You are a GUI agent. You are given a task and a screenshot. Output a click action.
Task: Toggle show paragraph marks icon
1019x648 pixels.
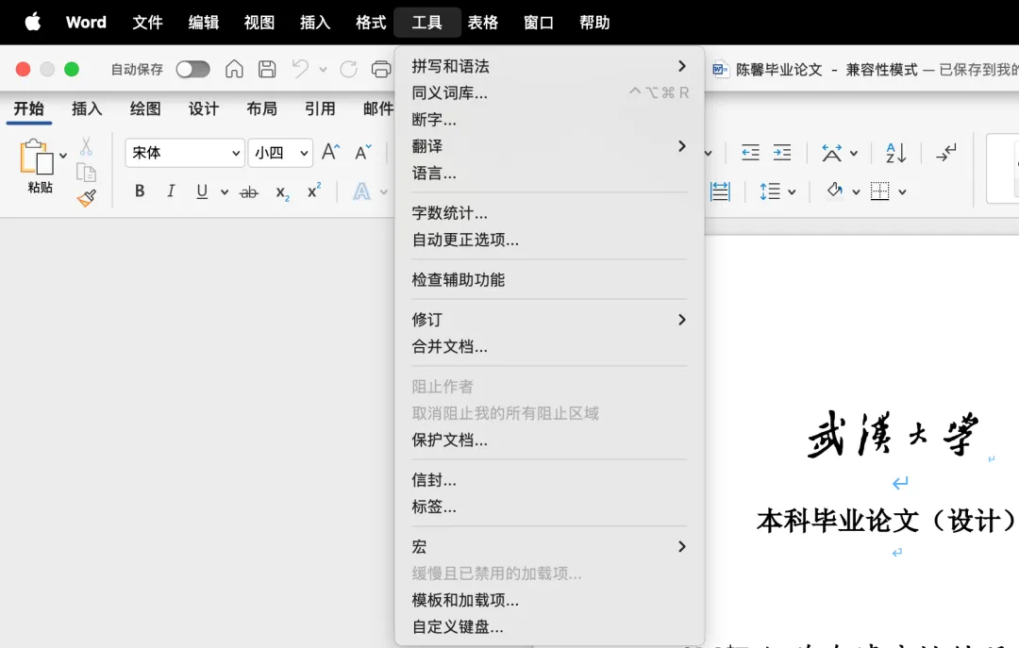coord(945,153)
